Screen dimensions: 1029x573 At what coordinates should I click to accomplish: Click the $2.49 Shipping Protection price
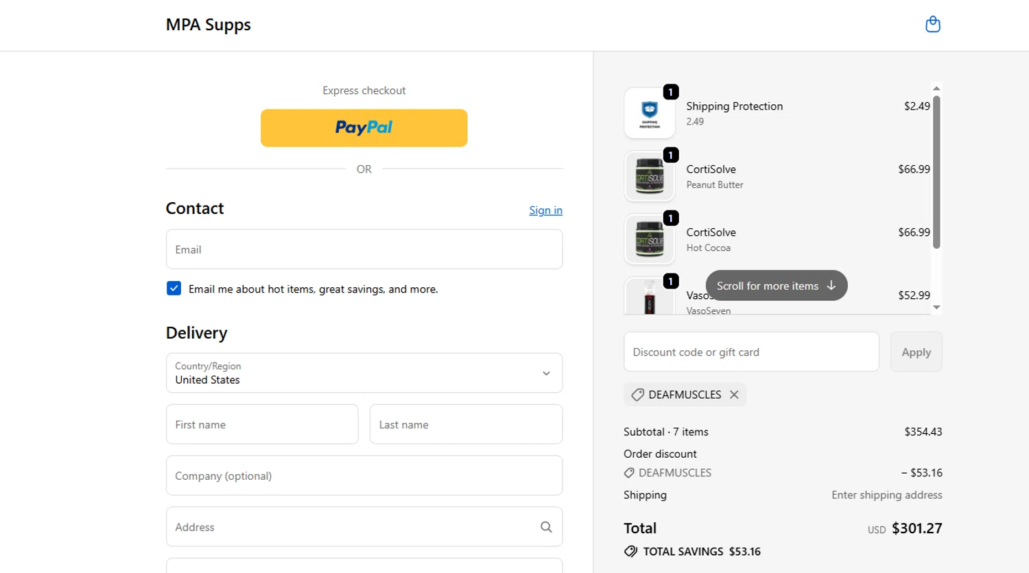pos(917,106)
